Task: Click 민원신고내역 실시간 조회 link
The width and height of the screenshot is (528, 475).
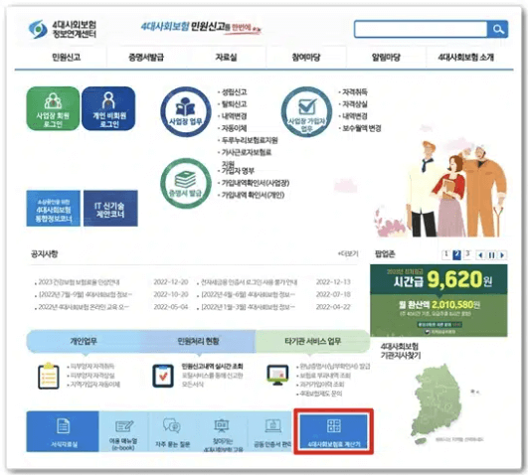Action: [213, 366]
